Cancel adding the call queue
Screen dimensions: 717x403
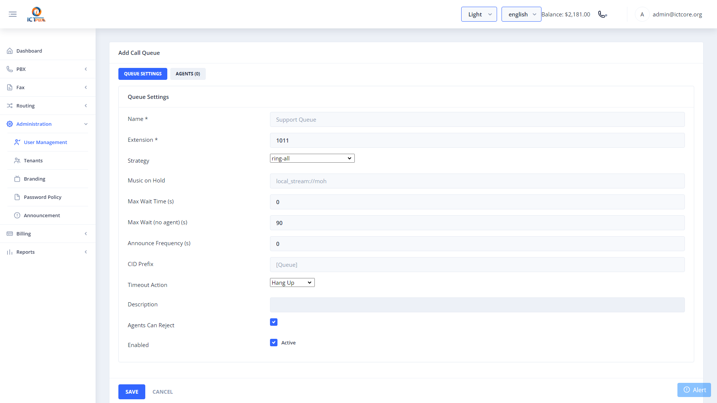[162, 392]
